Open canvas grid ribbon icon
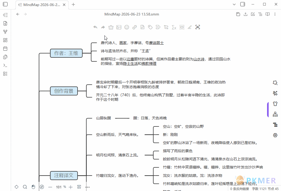 point(5,40)
